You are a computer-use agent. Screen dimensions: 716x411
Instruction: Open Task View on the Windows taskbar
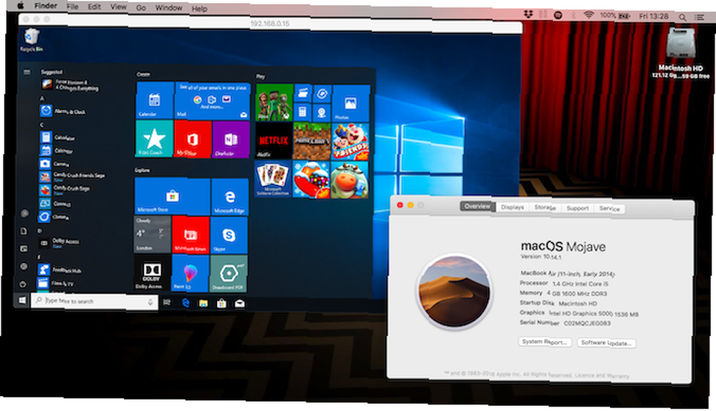click(x=167, y=302)
